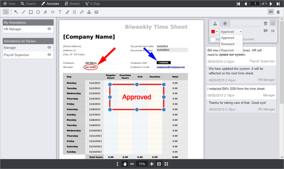284x169 pixels.
Task: Zoom in with the plus button
Action: point(152,164)
